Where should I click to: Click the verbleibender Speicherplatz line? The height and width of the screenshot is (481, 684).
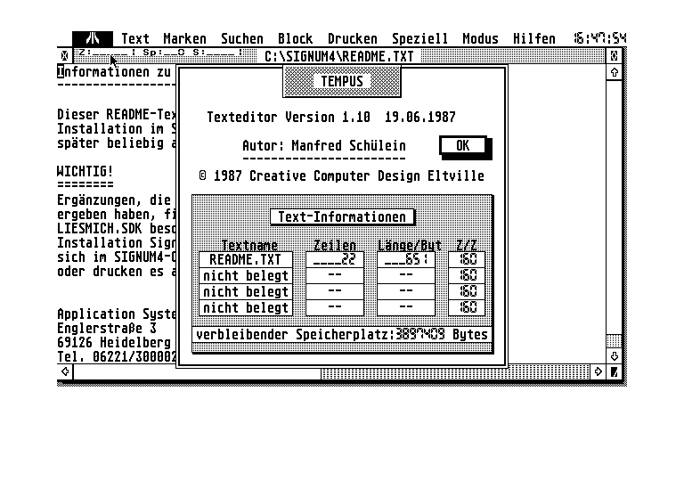point(342,335)
